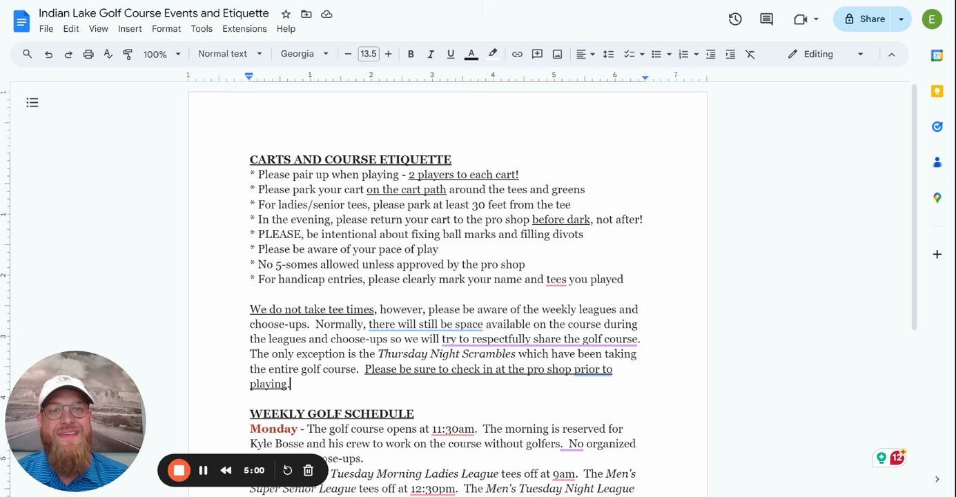Image resolution: width=956 pixels, height=497 pixels.
Task: Open the Google Docs home icon
Action: (x=21, y=21)
